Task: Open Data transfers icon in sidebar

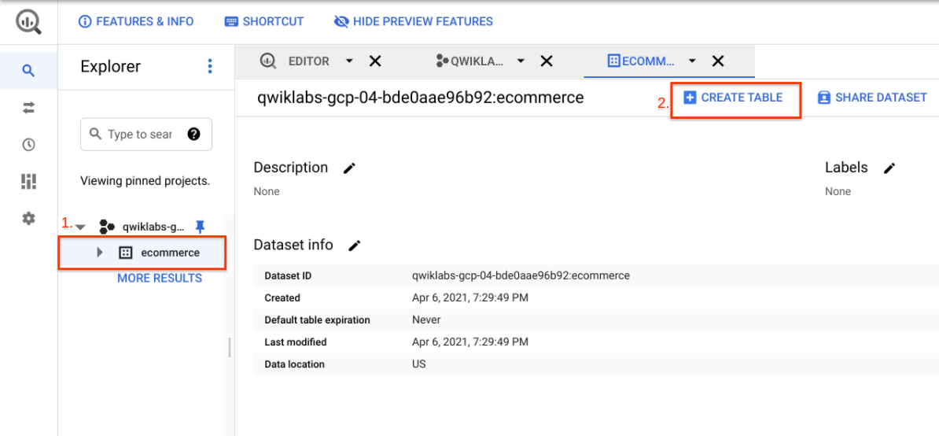Action: tap(28, 108)
